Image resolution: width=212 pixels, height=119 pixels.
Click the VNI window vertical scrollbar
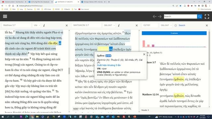pos(69,71)
